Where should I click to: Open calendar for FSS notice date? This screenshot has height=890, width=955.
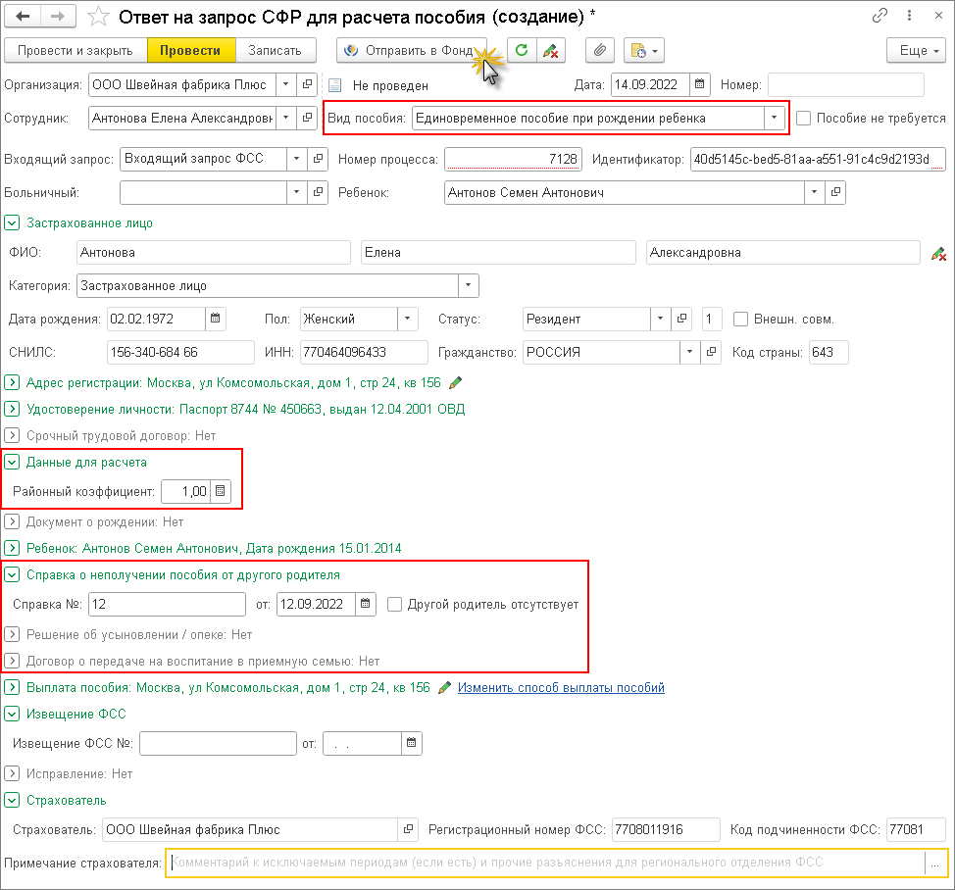pyautogui.click(x=411, y=743)
